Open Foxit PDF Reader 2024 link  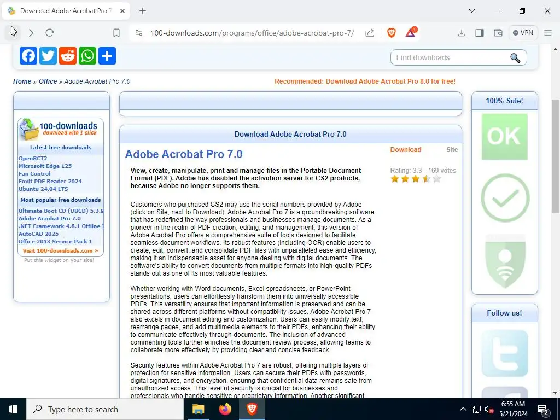click(x=50, y=182)
